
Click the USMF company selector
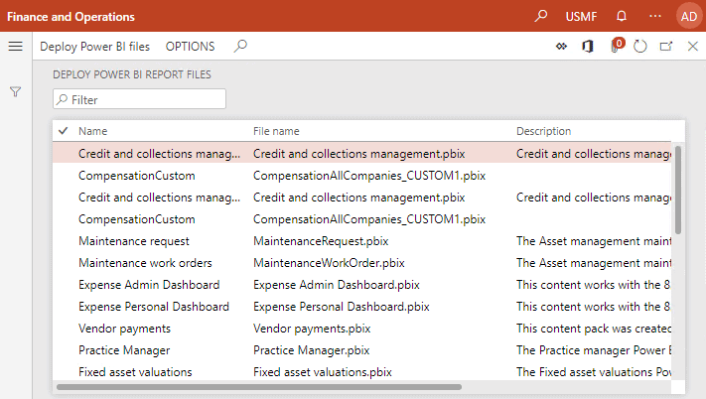(581, 17)
